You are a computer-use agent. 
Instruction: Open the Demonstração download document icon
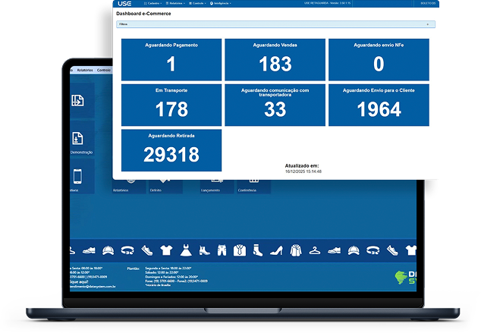(x=78, y=139)
